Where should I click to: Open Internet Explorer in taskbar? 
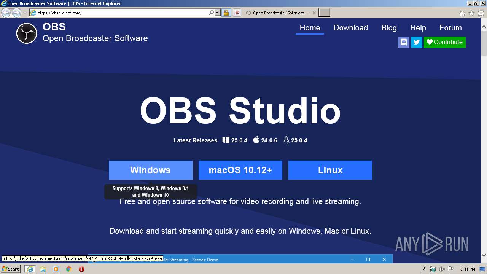30,269
